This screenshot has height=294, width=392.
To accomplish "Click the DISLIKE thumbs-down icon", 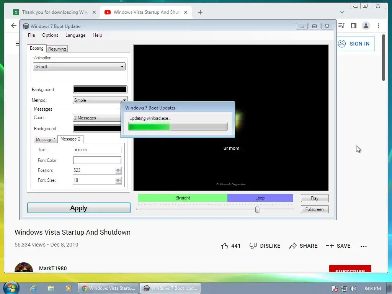I will (253, 246).
